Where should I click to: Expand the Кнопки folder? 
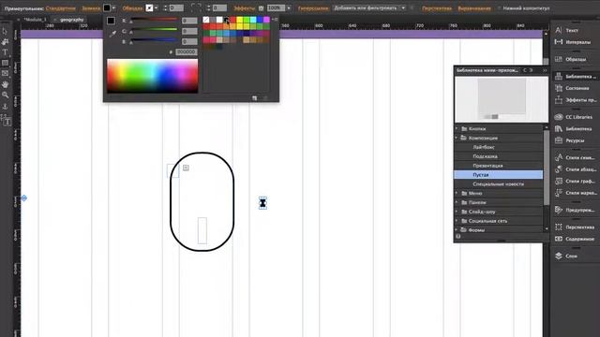[x=457, y=129]
